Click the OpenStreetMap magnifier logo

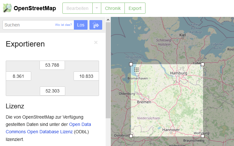[7, 8]
